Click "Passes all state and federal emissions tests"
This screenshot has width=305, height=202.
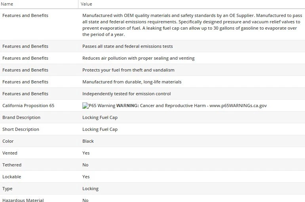coord(128,46)
